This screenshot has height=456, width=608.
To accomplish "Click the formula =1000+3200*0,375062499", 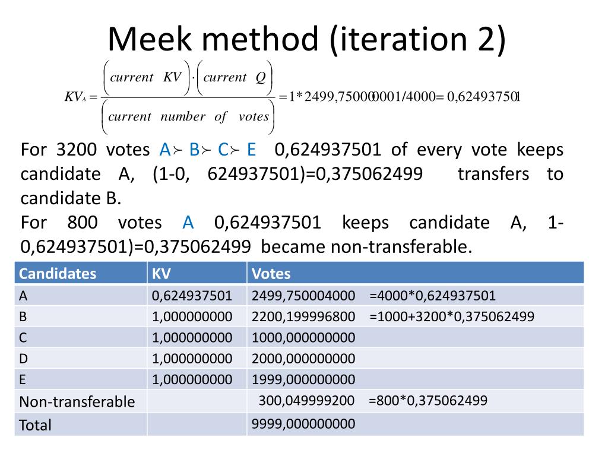I will [x=452, y=317].
